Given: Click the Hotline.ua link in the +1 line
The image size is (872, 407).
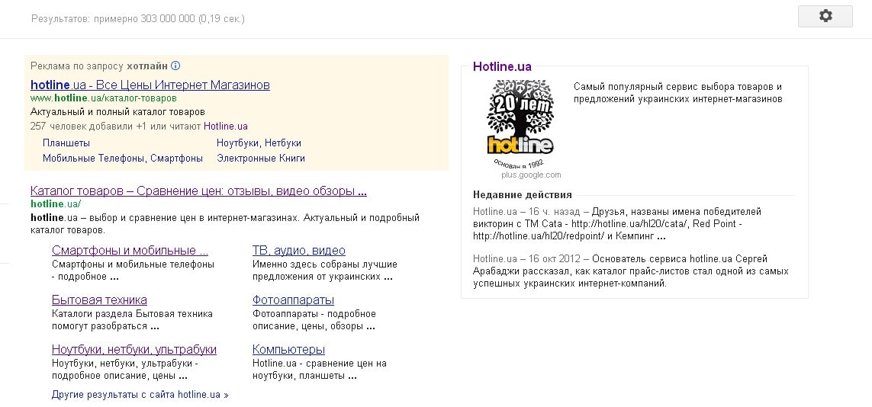Looking at the screenshot, I should pyautogui.click(x=225, y=127).
